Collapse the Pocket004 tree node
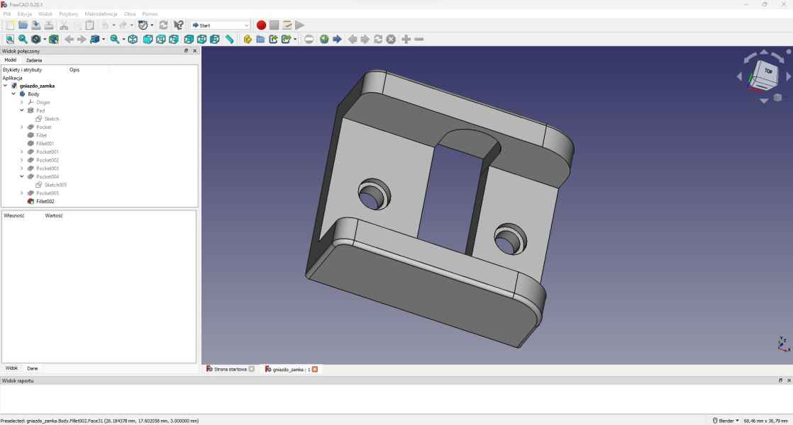Viewport: 793px width, 425px height. [22, 176]
